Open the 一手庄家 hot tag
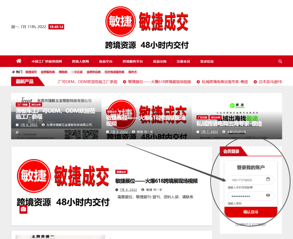 77,72
